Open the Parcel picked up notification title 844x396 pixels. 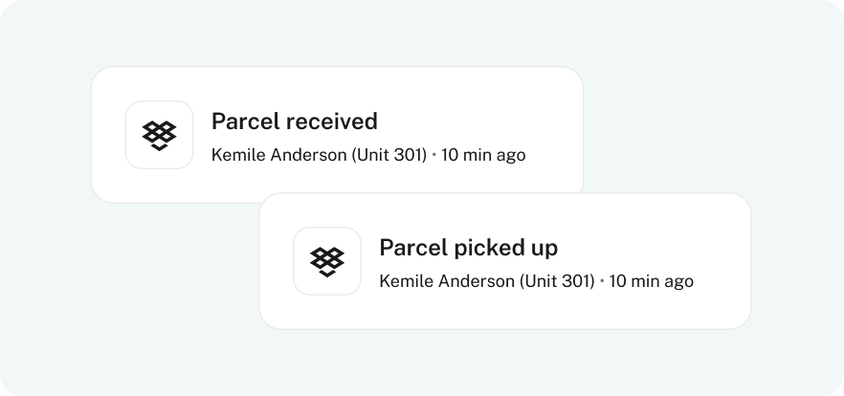point(468,248)
